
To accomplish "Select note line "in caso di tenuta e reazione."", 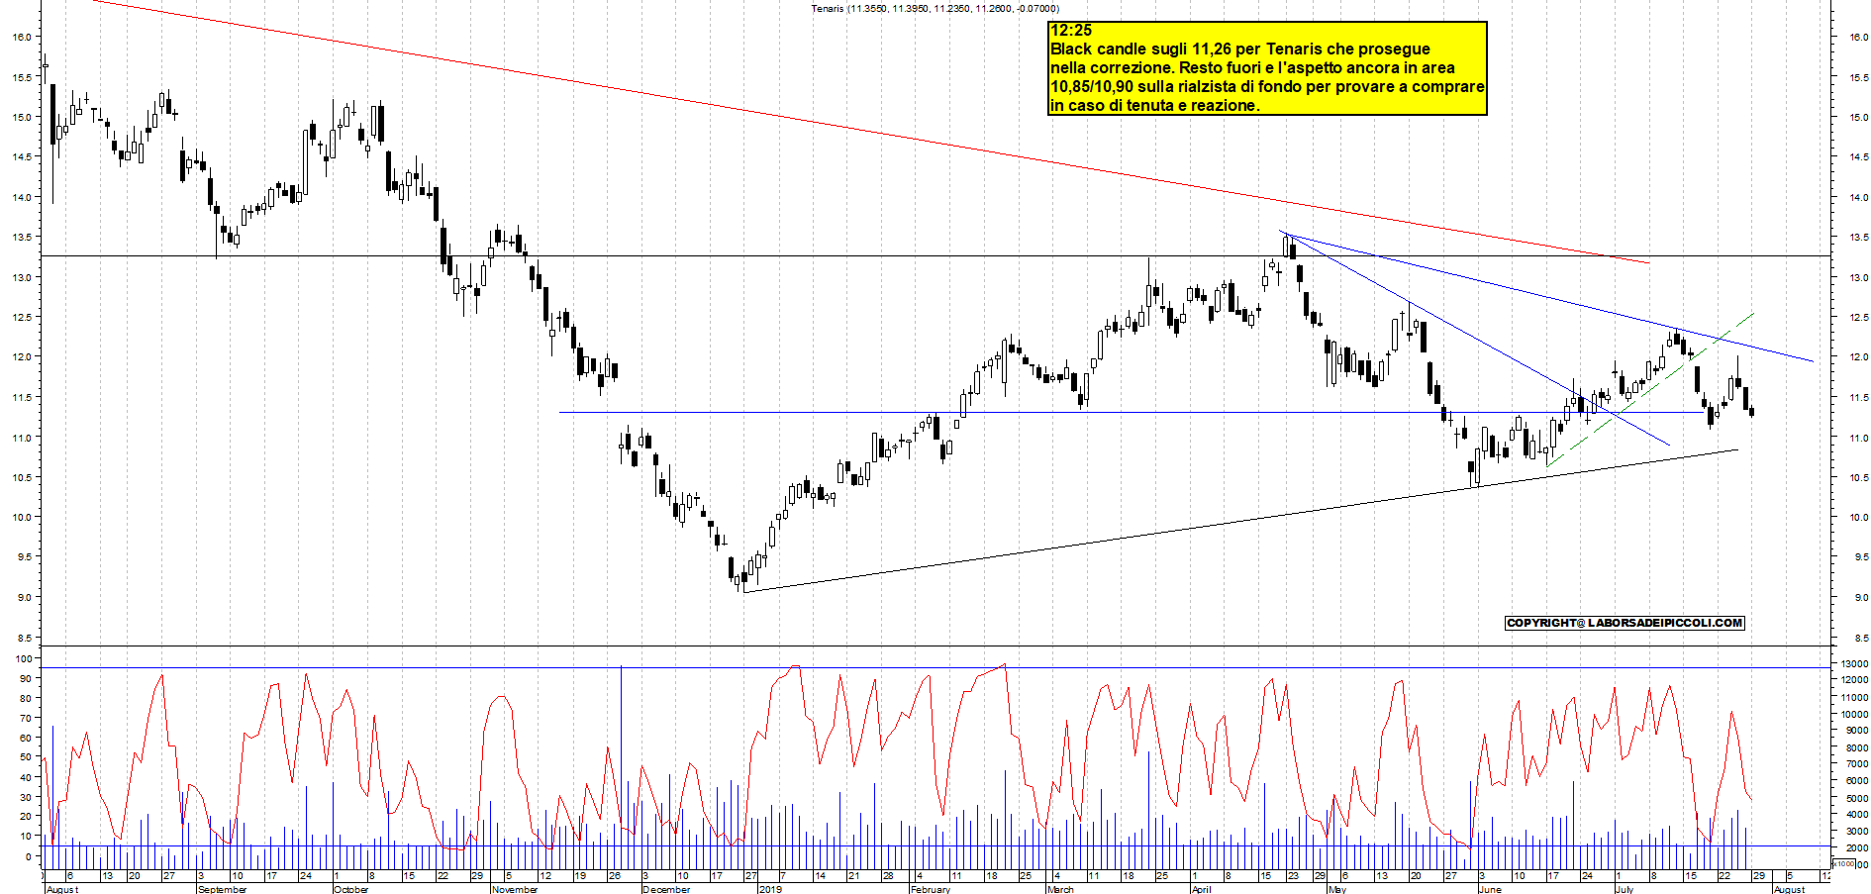I will (x=1155, y=106).
